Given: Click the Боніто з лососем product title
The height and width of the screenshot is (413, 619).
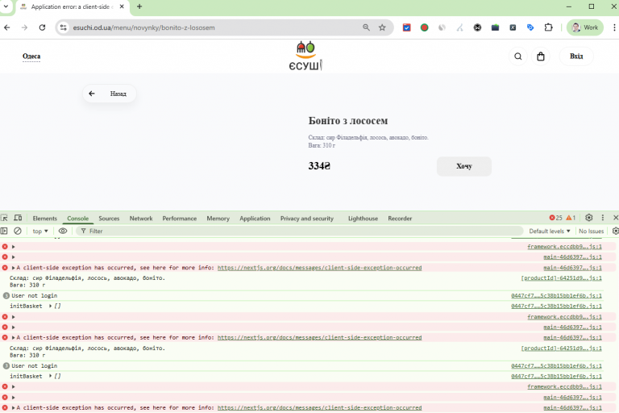Looking at the screenshot, I should pos(348,121).
